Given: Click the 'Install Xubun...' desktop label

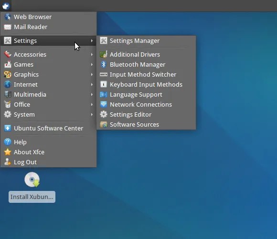Looking at the screenshot, I should coord(32,197).
